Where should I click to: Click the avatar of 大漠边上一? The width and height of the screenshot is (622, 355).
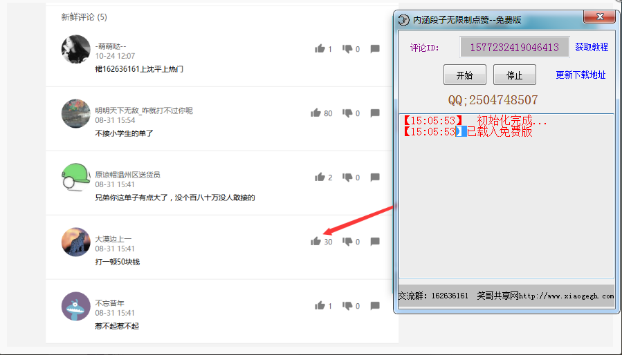click(x=75, y=242)
